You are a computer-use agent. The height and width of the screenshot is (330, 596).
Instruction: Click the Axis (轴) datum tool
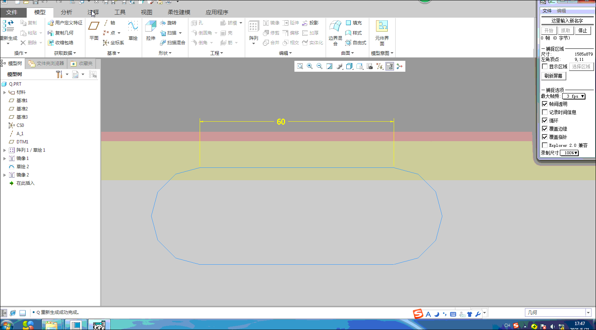(109, 23)
